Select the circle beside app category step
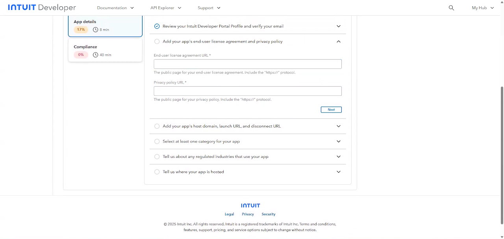The width and height of the screenshot is (504, 239). point(157,141)
